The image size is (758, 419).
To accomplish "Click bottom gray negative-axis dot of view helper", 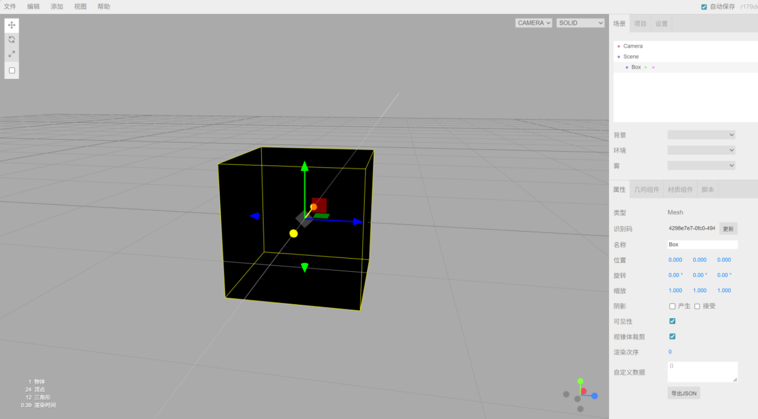I will pyautogui.click(x=580, y=409).
